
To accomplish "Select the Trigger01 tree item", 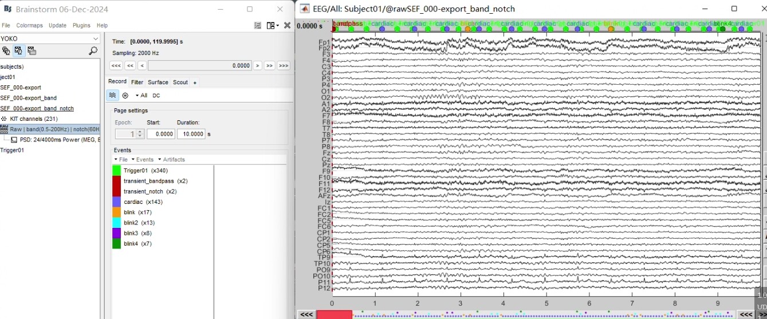I will click(12, 150).
